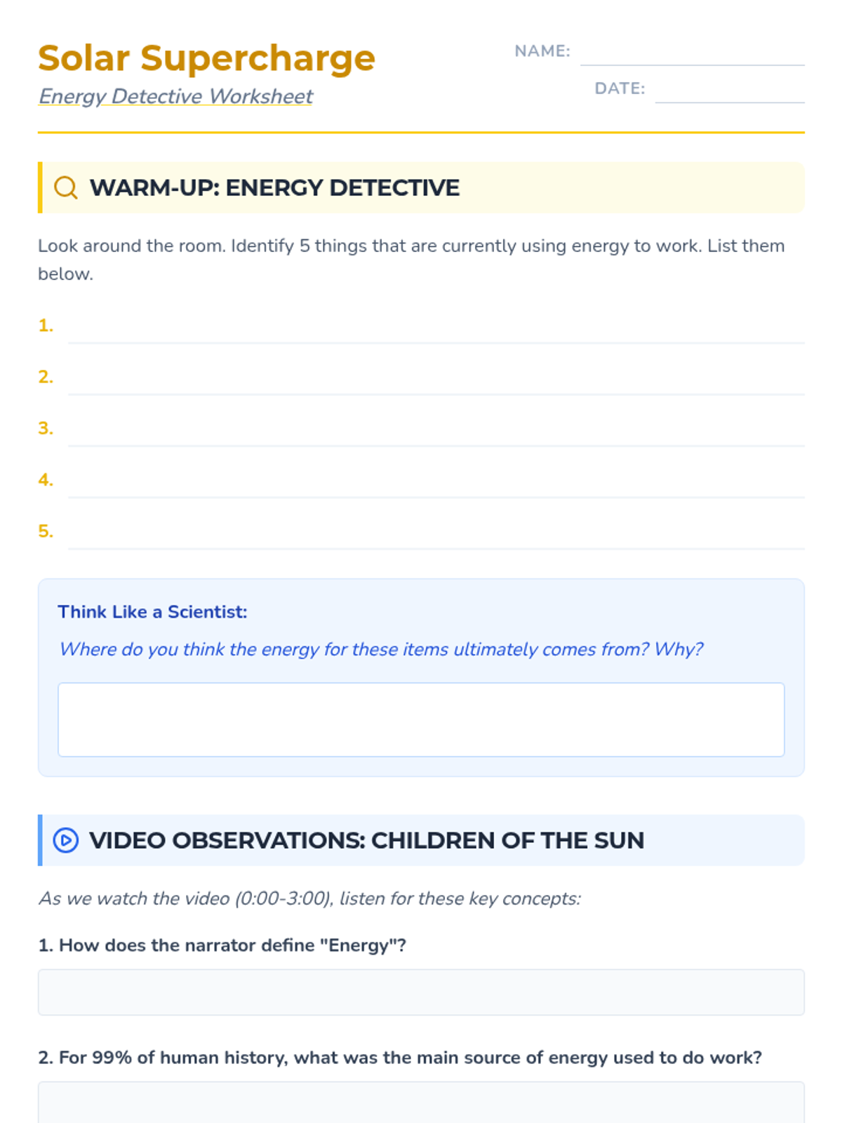Click the Think Like a Scientist answer box

tap(421, 719)
